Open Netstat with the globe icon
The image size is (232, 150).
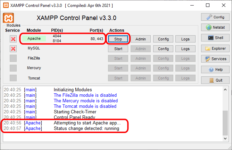(215, 27)
